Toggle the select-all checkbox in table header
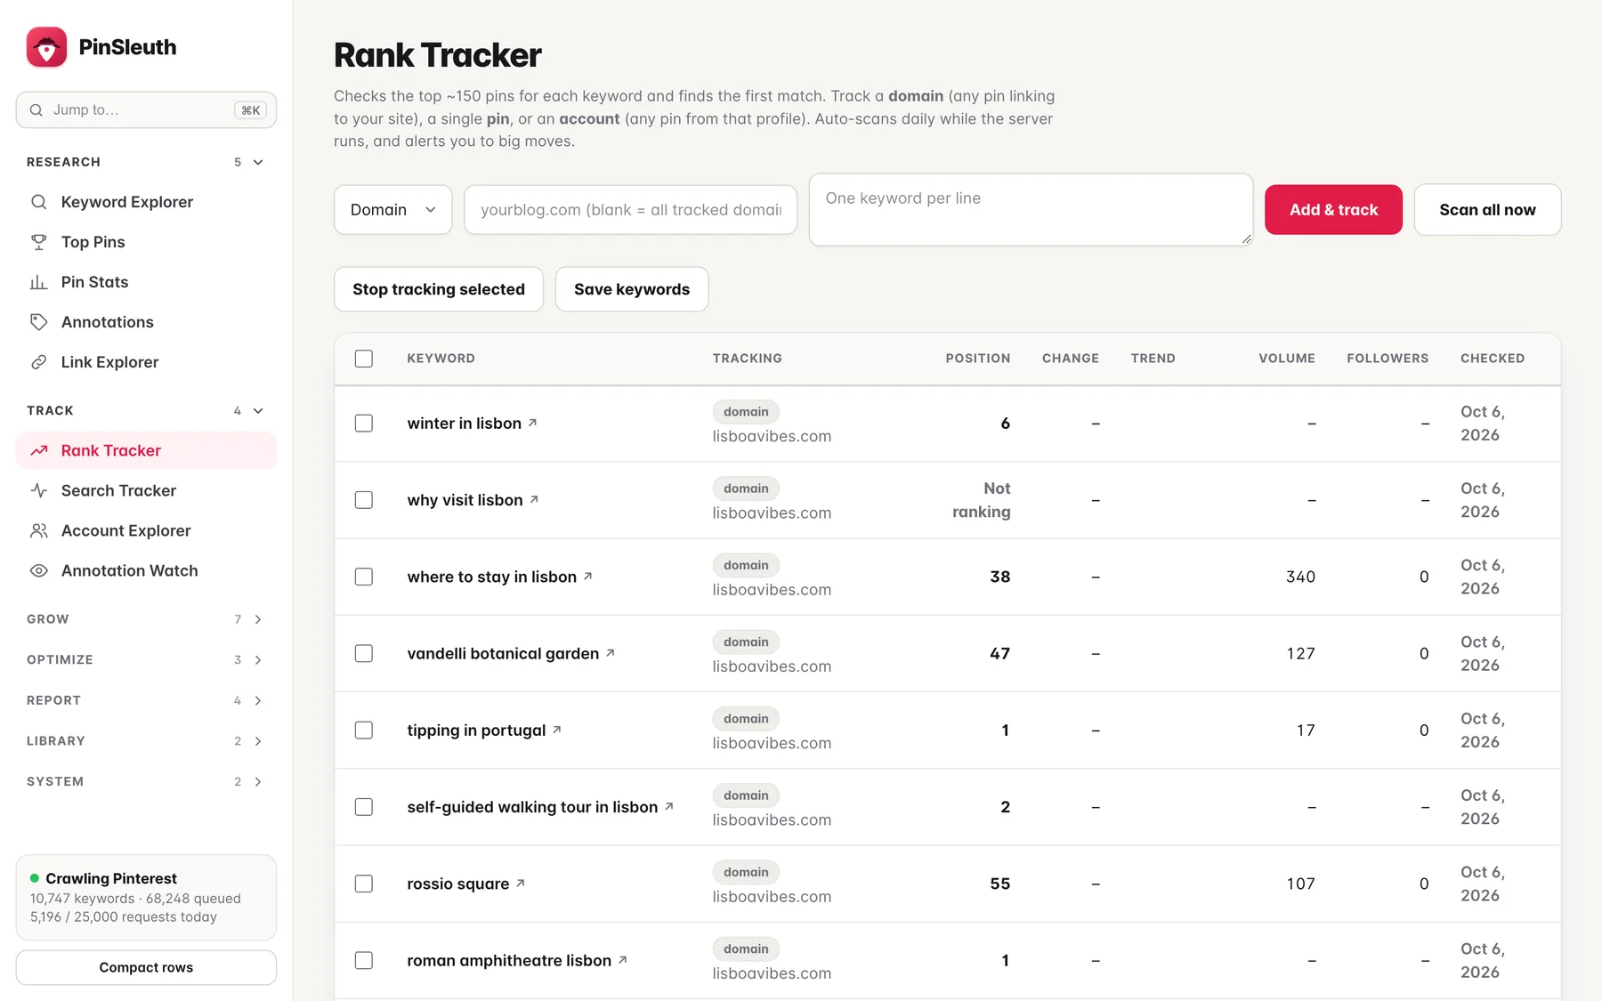Viewport: 1602px width, 1001px height. click(364, 359)
